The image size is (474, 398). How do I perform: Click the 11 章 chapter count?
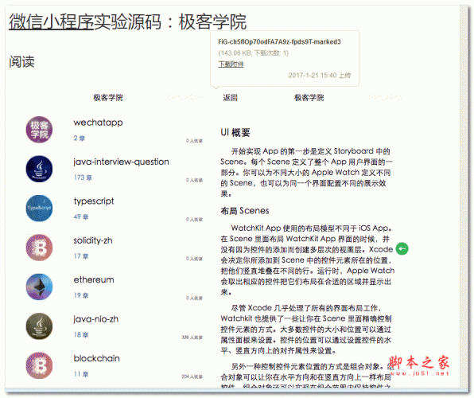point(81,374)
